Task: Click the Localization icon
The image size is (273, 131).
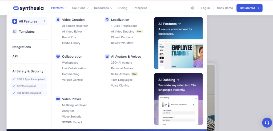Action: pyautogui.click(x=107, y=20)
